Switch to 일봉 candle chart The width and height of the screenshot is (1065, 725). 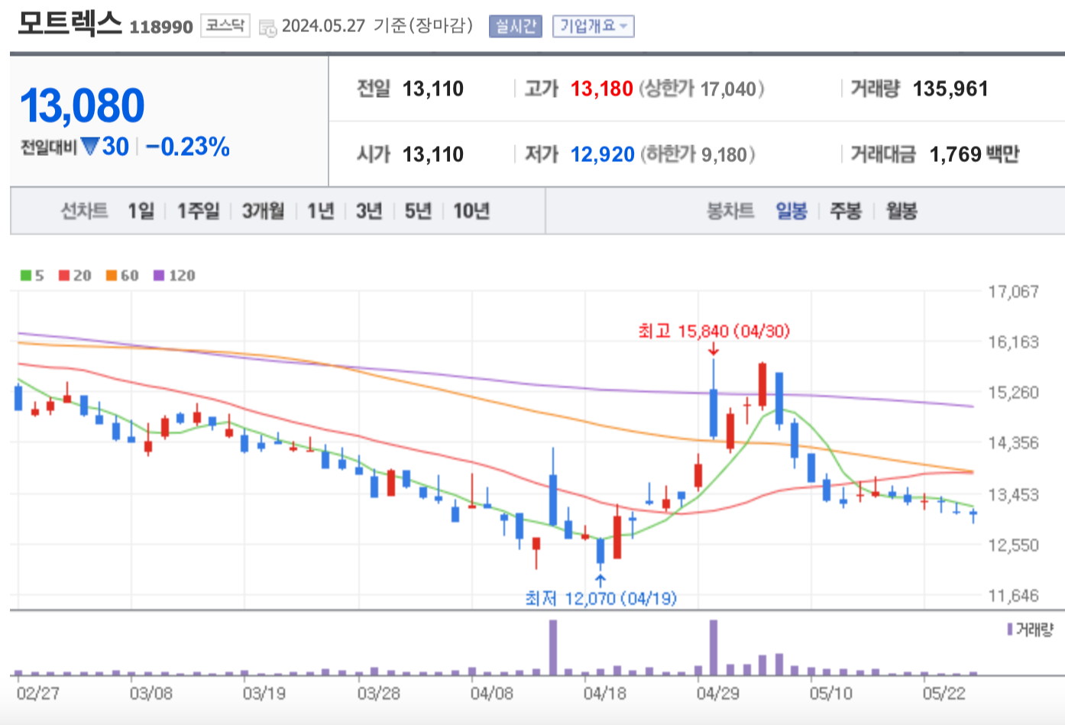[x=791, y=211]
